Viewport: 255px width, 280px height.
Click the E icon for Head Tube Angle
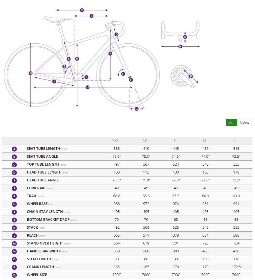14,180
